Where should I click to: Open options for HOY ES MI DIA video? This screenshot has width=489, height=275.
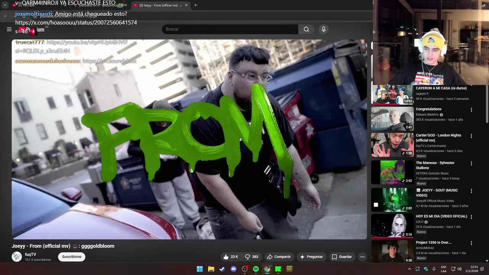(471, 217)
